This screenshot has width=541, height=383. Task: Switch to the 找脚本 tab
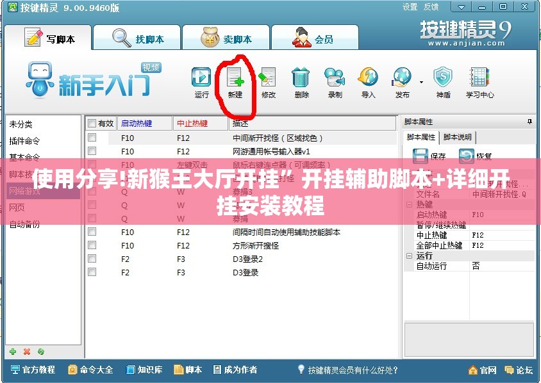(137, 38)
